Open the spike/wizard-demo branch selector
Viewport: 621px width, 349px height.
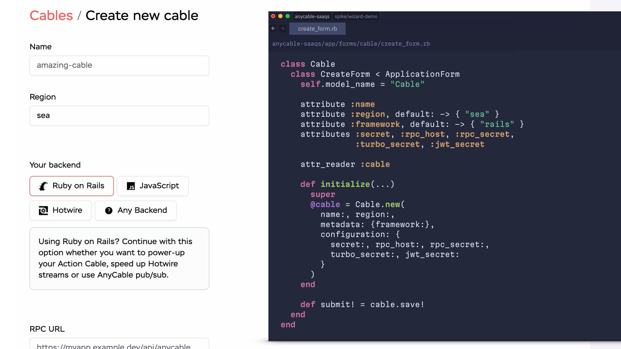point(356,16)
